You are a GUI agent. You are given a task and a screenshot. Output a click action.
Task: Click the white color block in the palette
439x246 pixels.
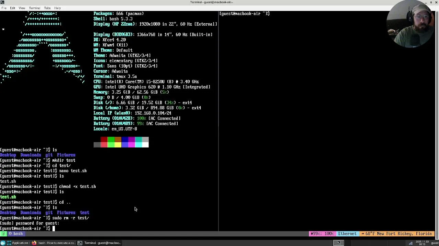[x=145, y=145]
